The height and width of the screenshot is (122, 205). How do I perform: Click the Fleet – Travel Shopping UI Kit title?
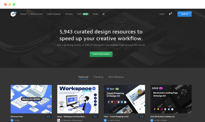tap(116, 117)
